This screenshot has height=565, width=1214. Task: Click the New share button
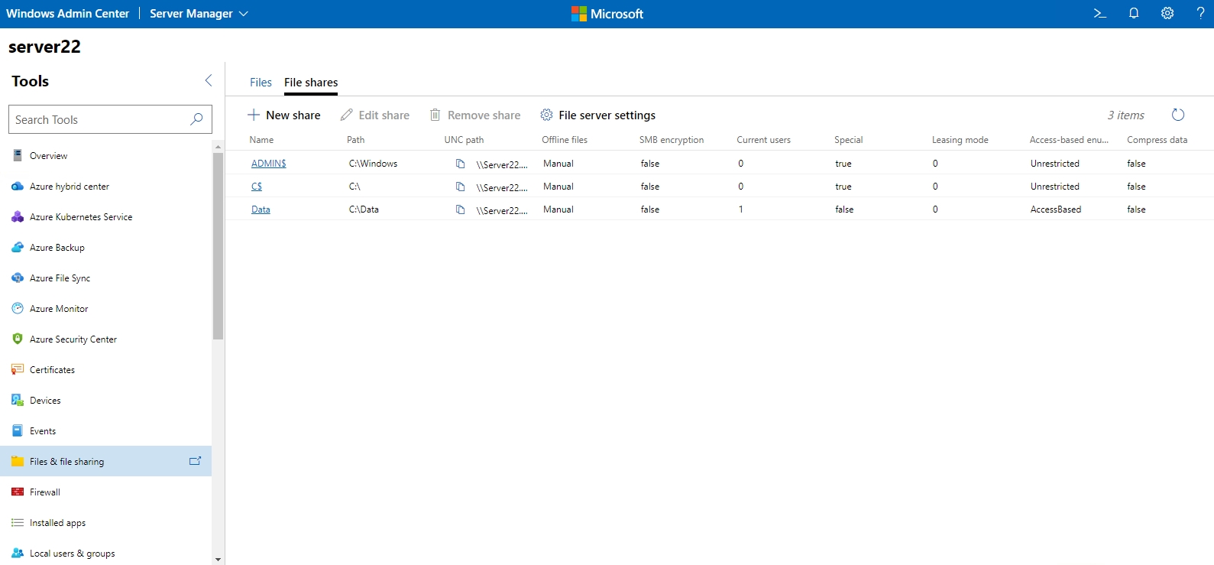click(284, 115)
